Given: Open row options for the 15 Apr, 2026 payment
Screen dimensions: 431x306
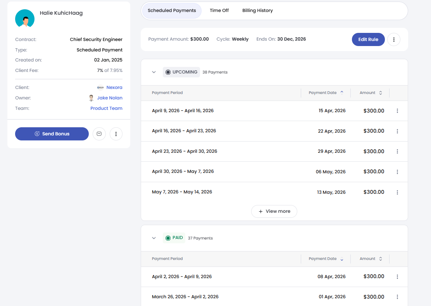Looking at the screenshot, I should tap(397, 111).
